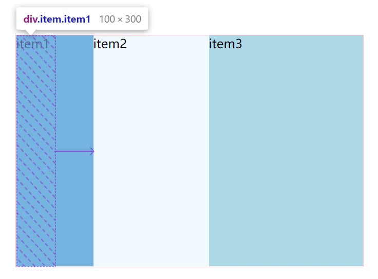
Task: Click the "100 × 300" dimensions text
Action: coord(120,19)
